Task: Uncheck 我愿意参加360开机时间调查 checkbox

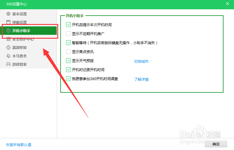Action: [x=68, y=79]
